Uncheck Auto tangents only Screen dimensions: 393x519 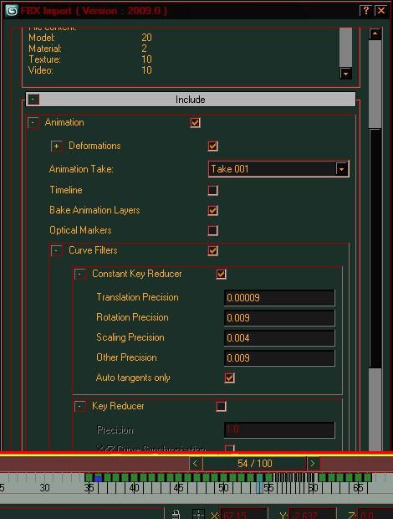click(229, 378)
